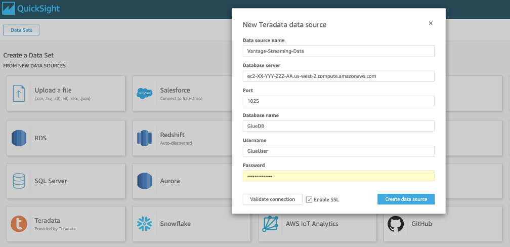The width and height of the screenshot is (510, 247).
Task: Open the Data Sets tab button
Action: coord(21,30)
